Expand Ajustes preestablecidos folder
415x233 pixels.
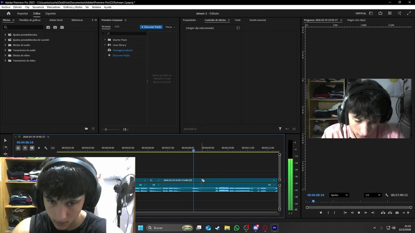pos(5,35)
